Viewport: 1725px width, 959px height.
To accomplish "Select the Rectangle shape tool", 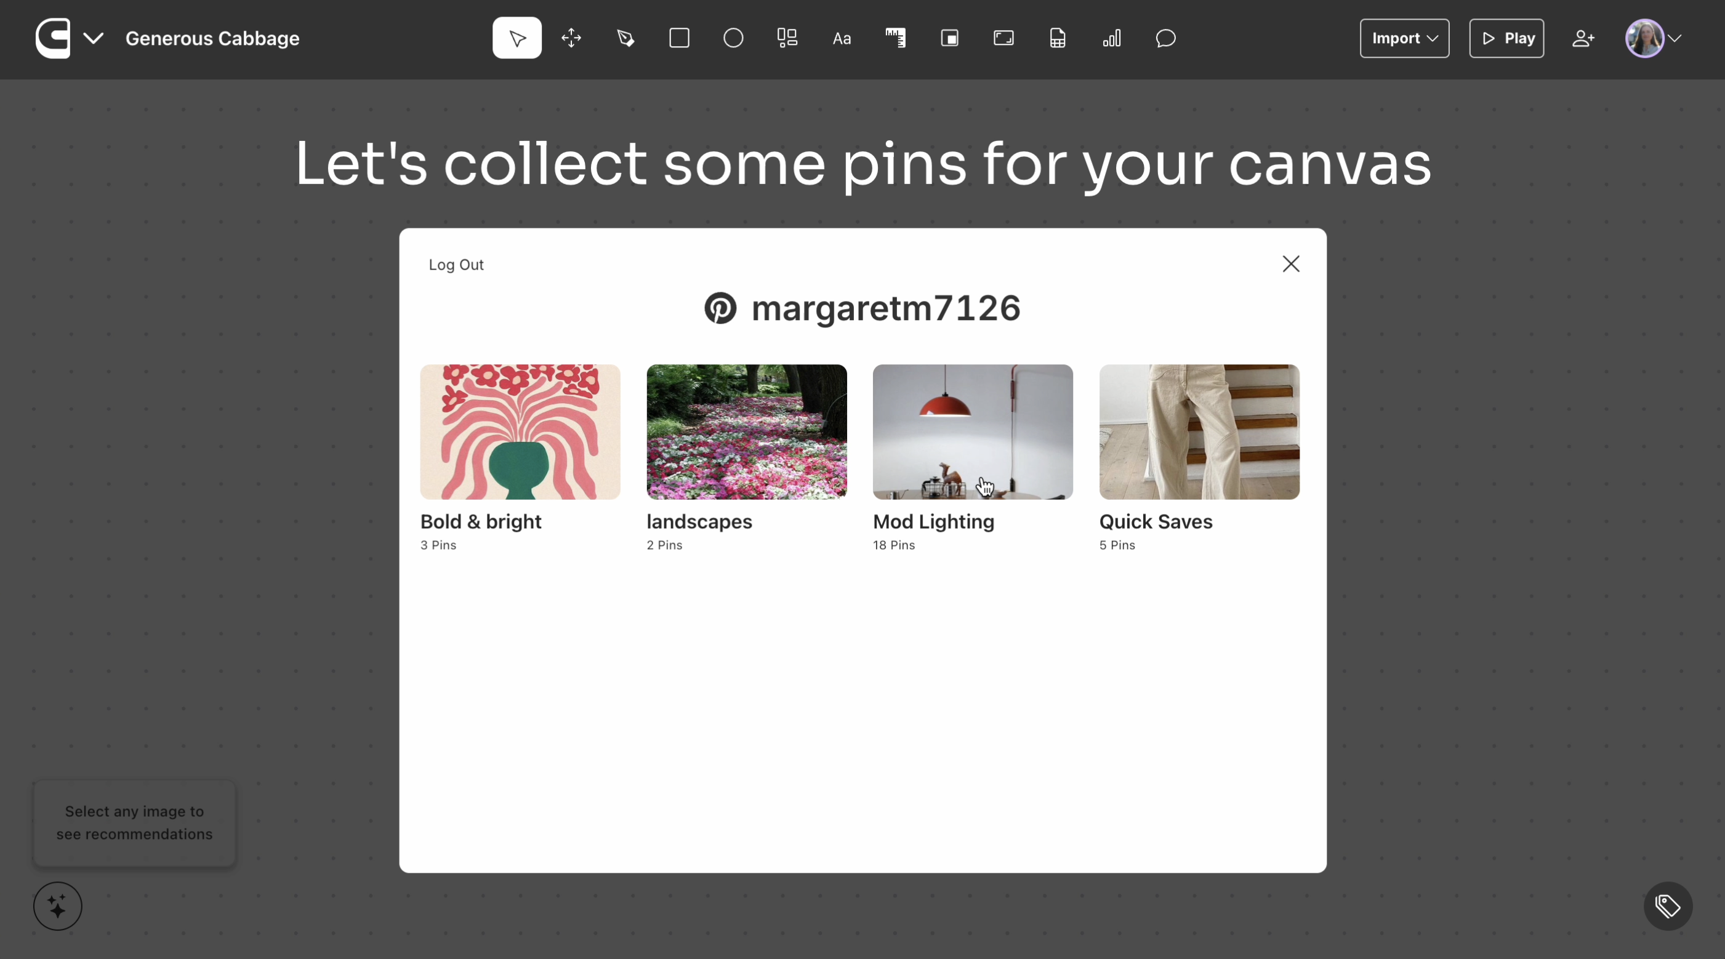I will (x=679, y=38).
